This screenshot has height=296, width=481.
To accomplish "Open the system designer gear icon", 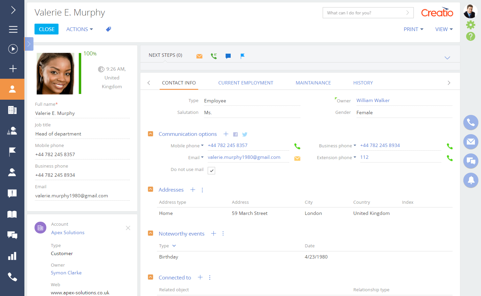I will pyautogui.click(x=471, y=25).
